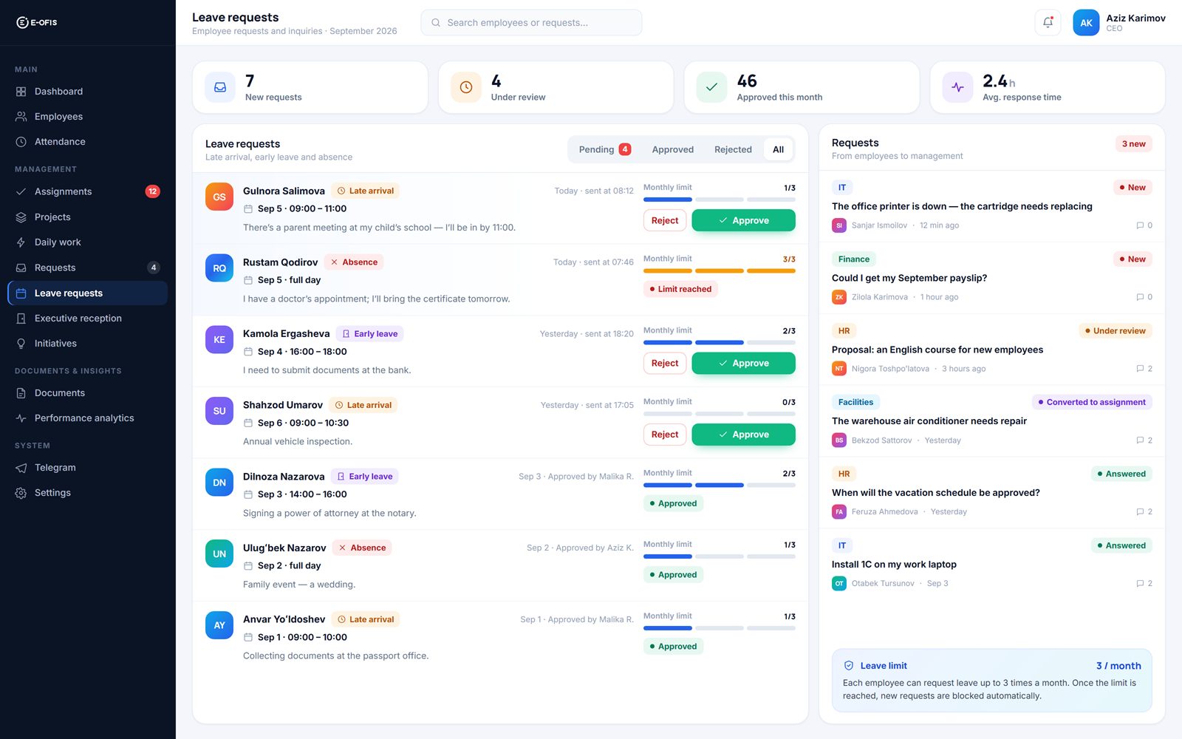Open Leave requests sidebar item
1182x739 pixels.
(87, 293)
